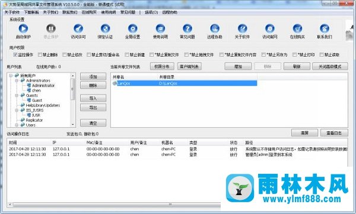Enable the *禁止拖拽文件 checkbox
356x214 pixels.
(x=186, y=54)
